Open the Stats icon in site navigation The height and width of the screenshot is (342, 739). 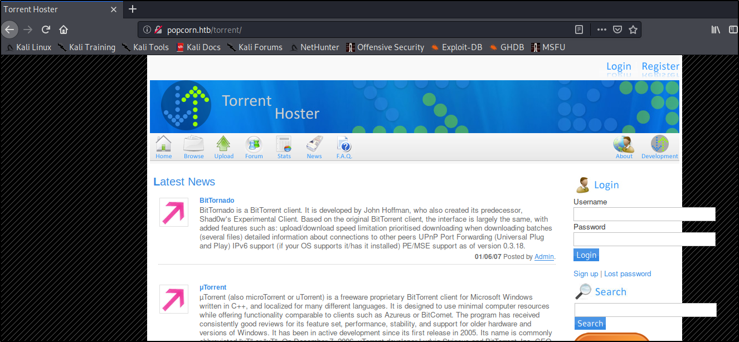pos(284,148)
